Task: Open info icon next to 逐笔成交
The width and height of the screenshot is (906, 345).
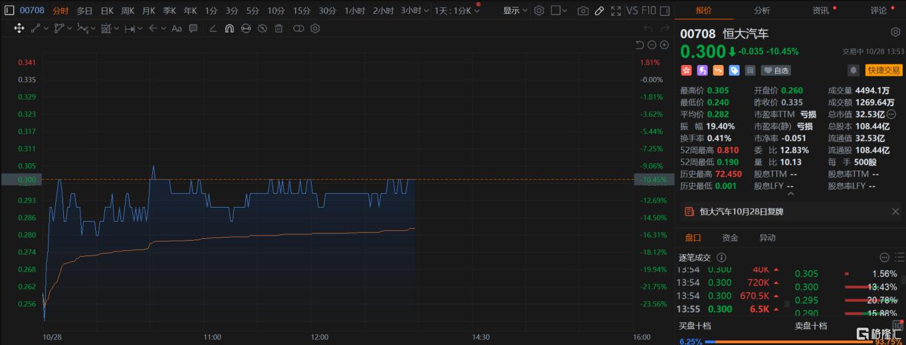Action: 722,257
